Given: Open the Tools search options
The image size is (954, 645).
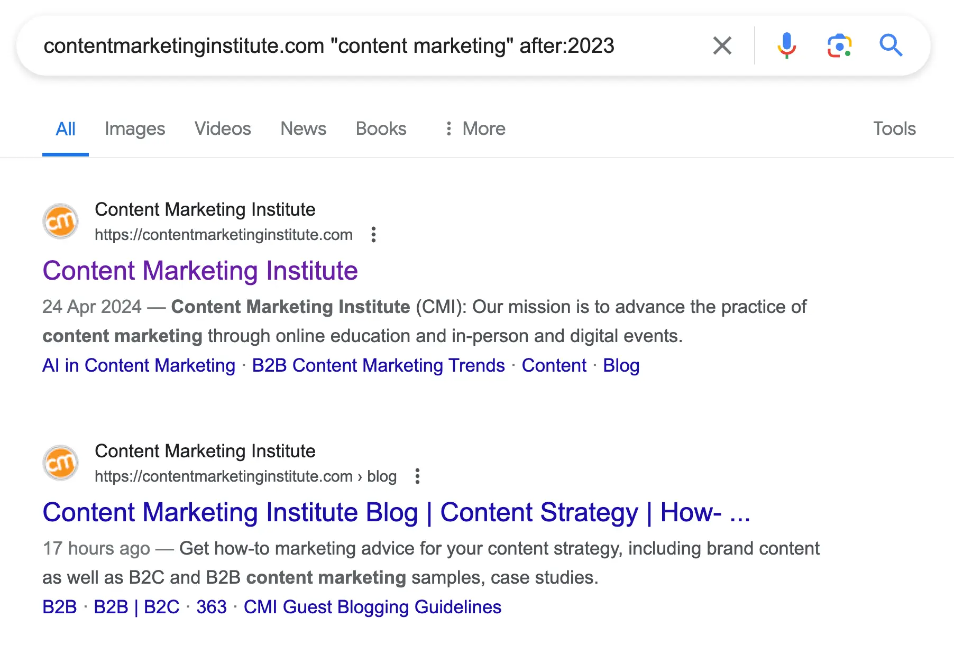Looking at the screenshot, I should [x=894, y=128].
